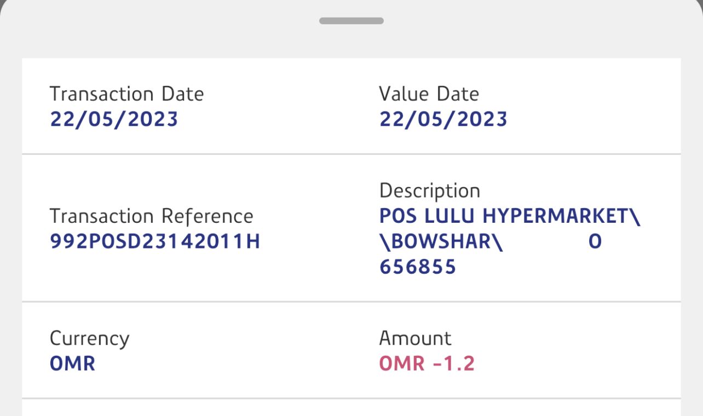Click the lone 0 after \BOWSHAR\
The height and width of the screenshot is (416, 703).
tap(595, 241)
